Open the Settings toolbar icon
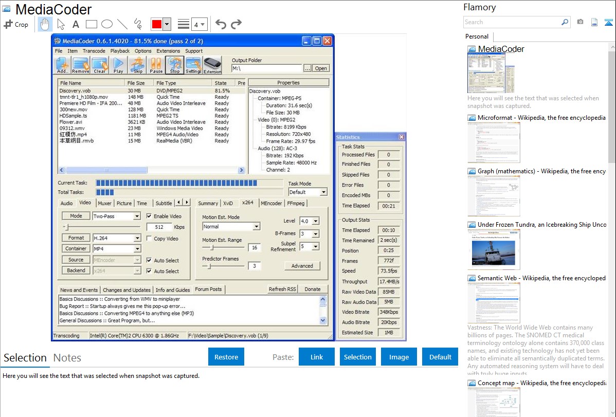This screenshot has width=616, height=417. pos(193,65)
